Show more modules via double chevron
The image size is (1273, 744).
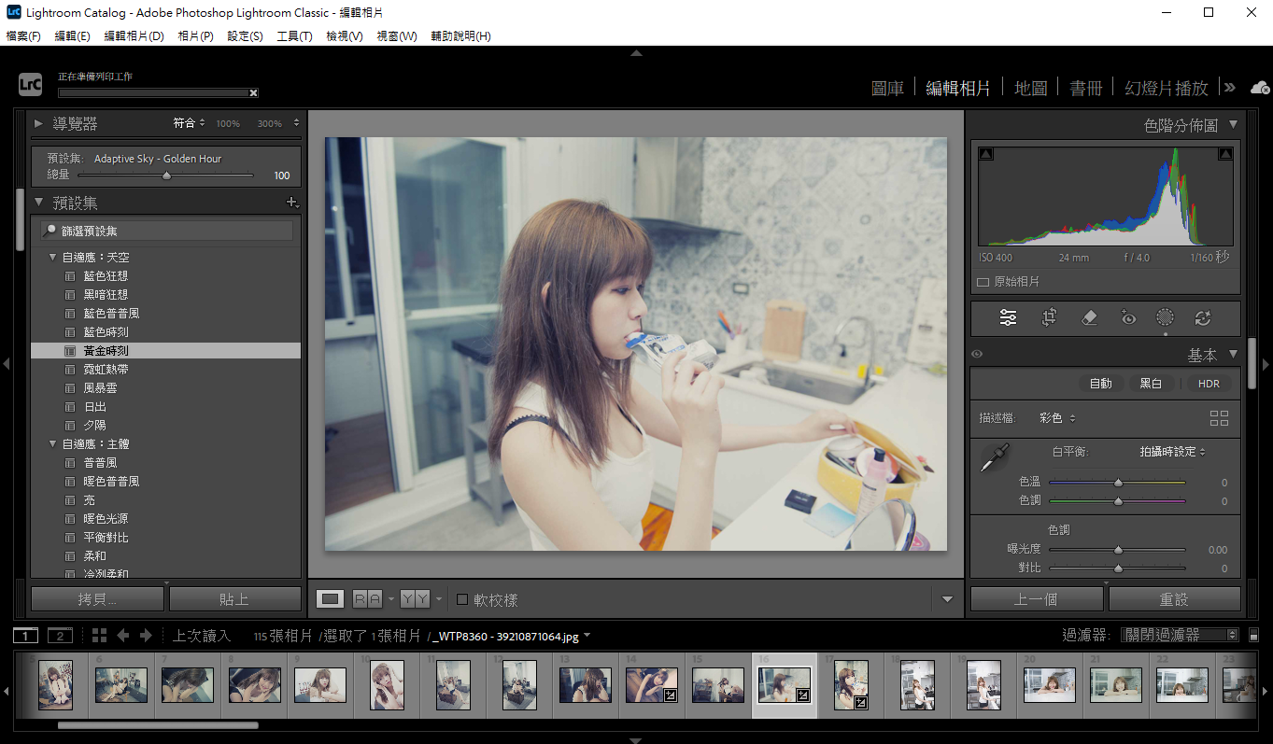pos(1230,88)
